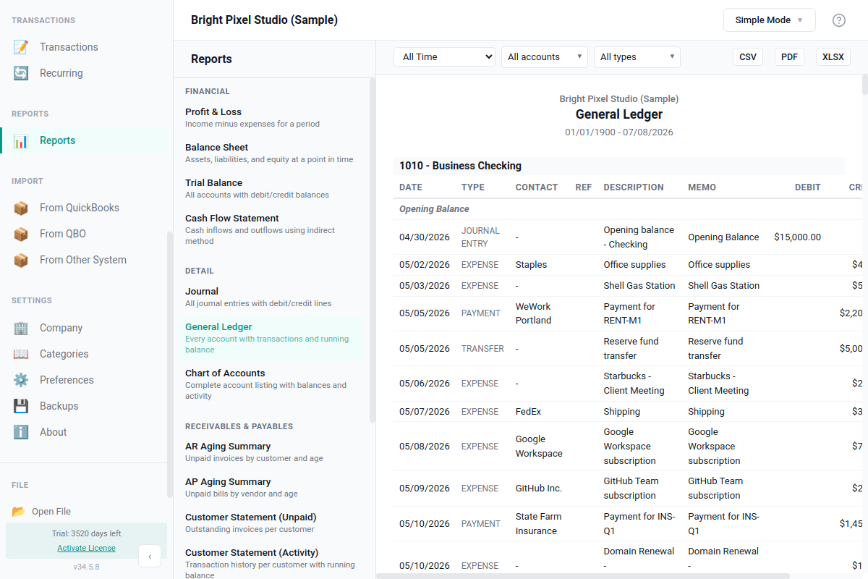The width and height of the screenshot is (868, 579).
Task: Click the left sidebar vertical scrollbar
Action: [170, 365]
